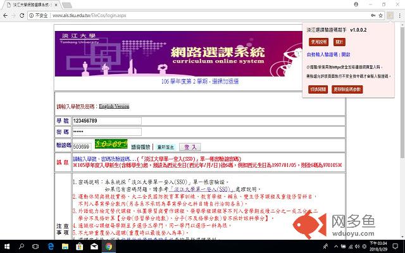Open Microsoft Store from the taskbar
405x253 pixels.
[79, 247]
